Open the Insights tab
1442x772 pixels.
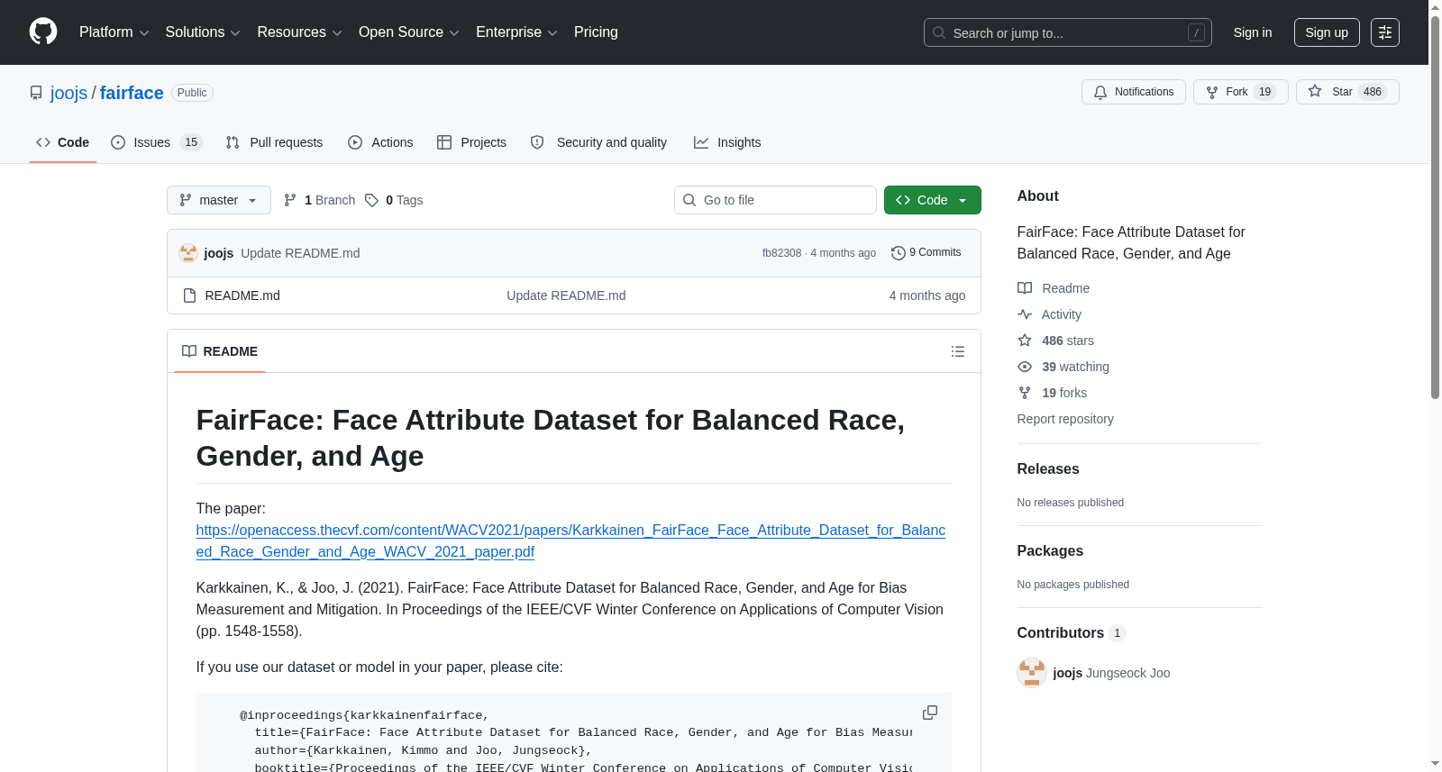(727, 142)
